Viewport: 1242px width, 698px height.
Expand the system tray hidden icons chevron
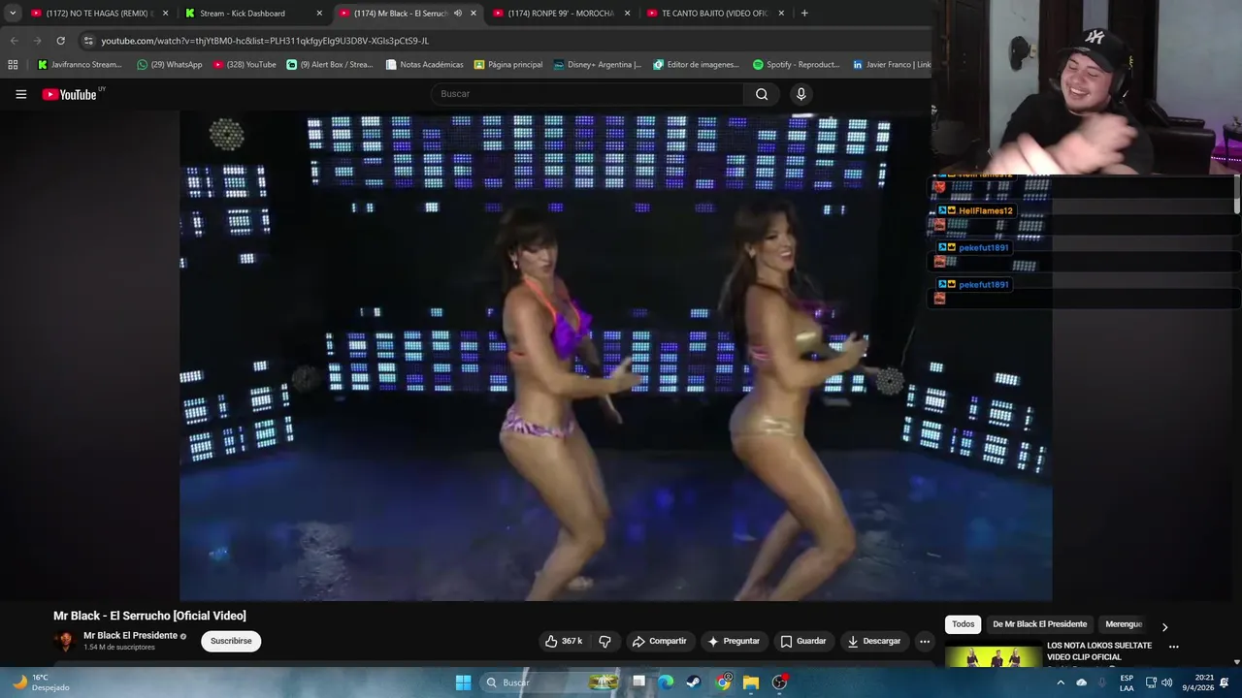1061,682
